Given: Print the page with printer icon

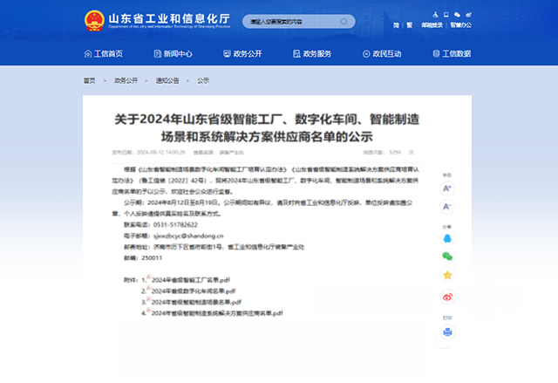Looking at the screenshot, I should click(447, 332).
